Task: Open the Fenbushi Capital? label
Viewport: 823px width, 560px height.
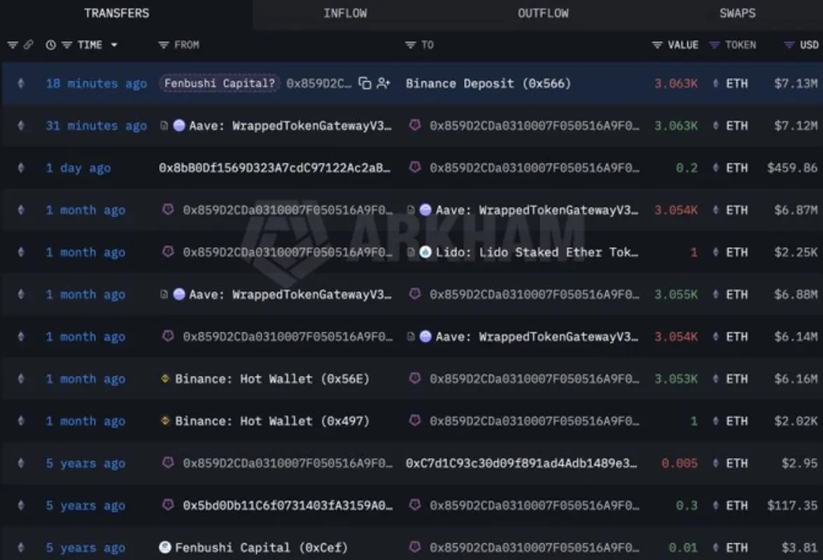Action: click(220, 83)
